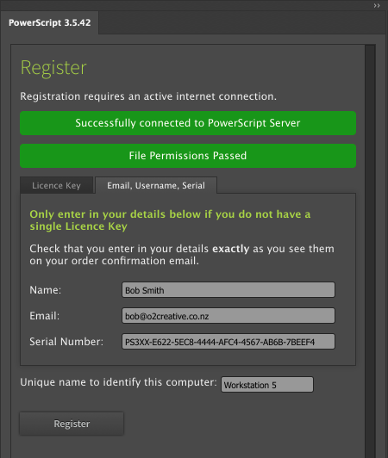Click the vertical scrollbar on the panel's right
The height and width of the screenshot is (458, 388).
click(370, 251)
